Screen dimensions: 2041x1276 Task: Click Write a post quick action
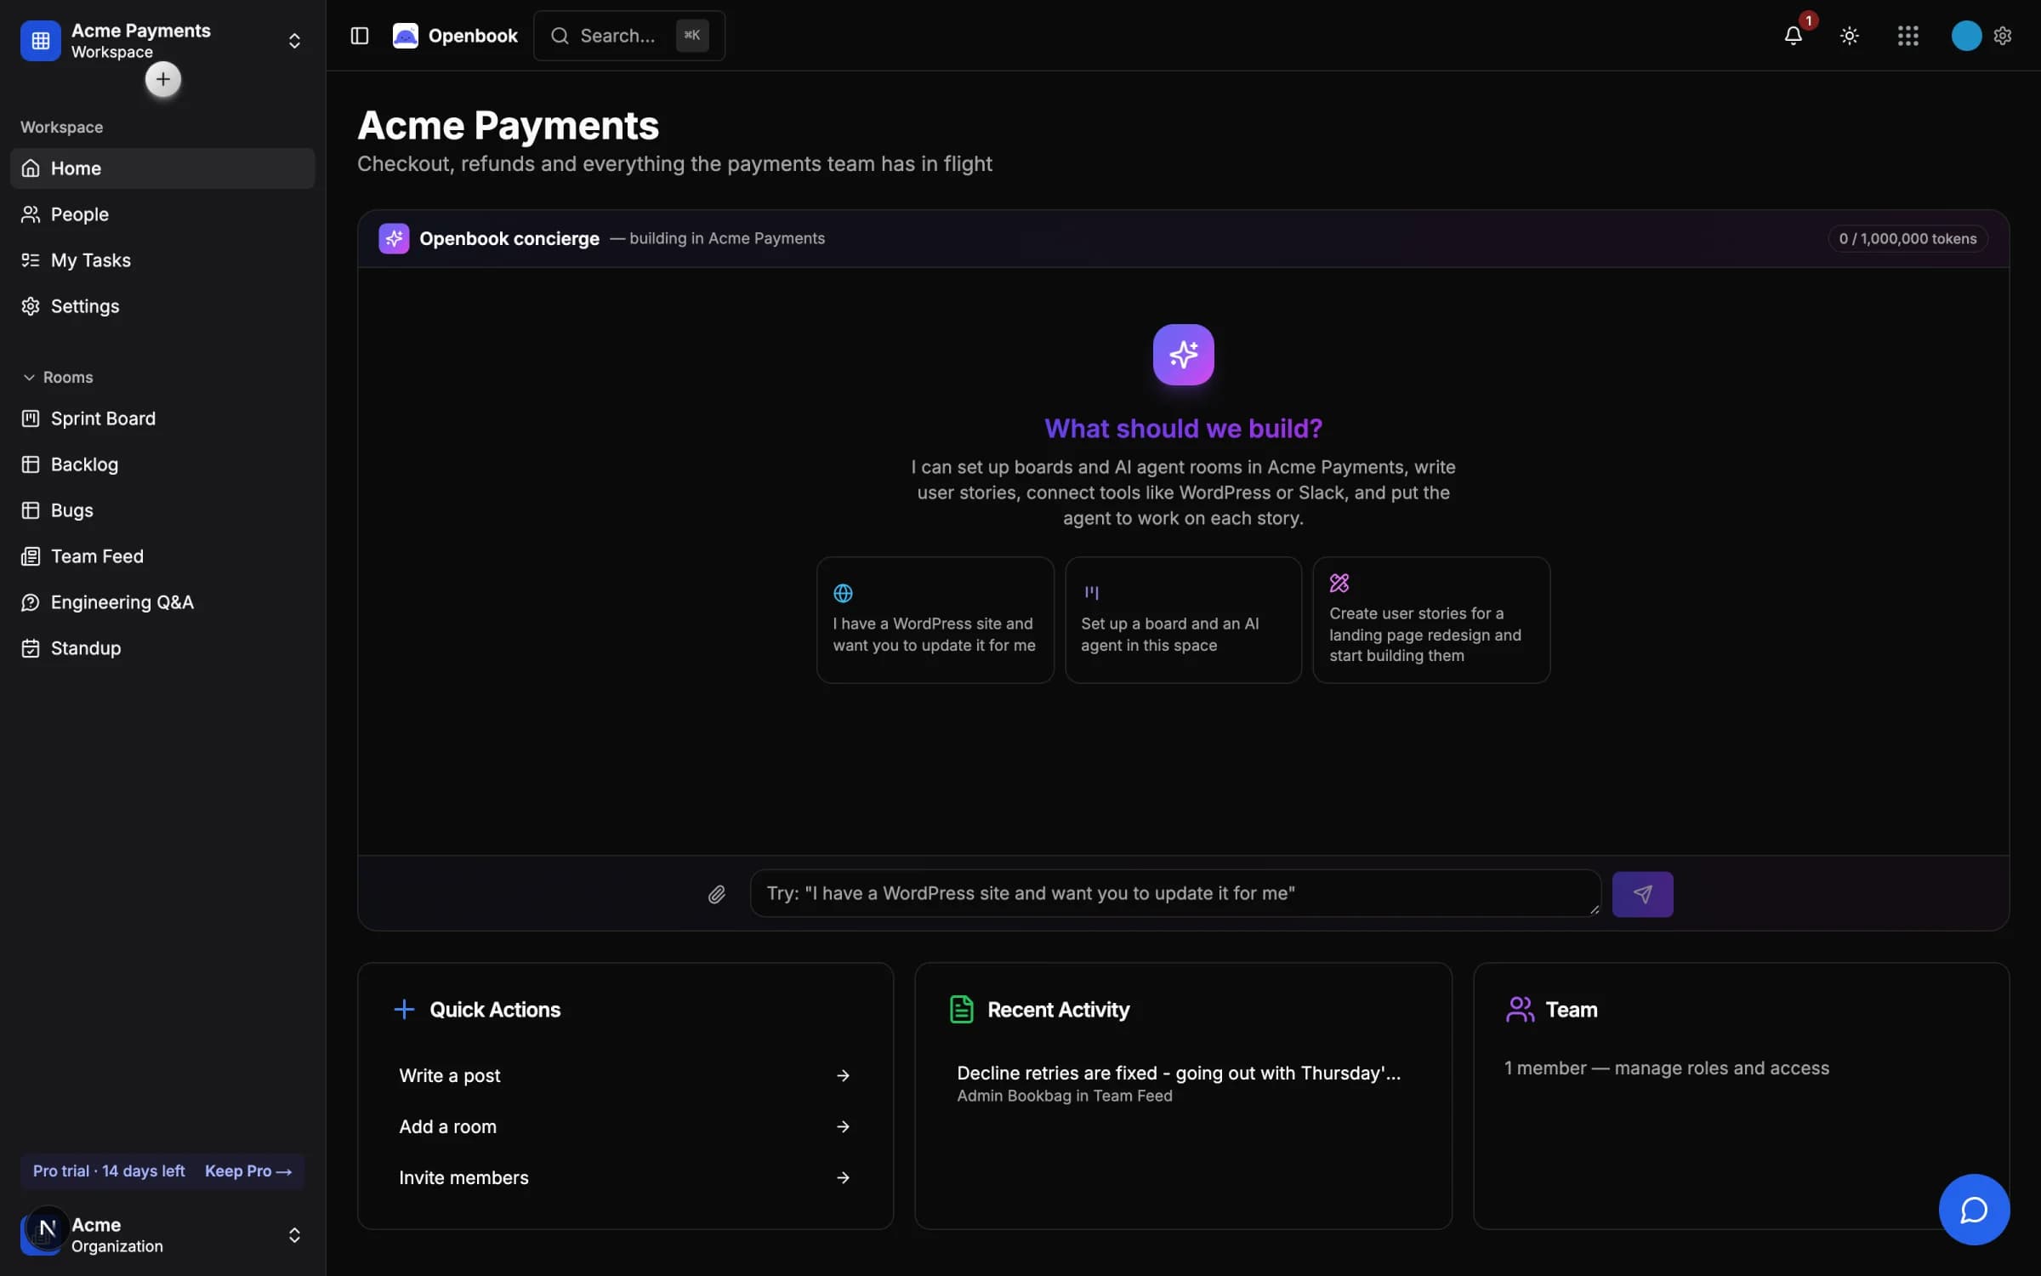click(625, 1075)
